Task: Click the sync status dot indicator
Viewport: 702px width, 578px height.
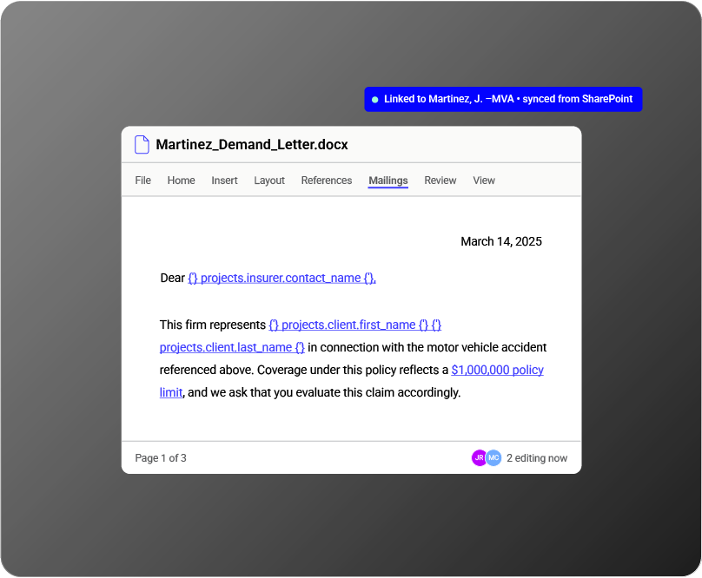Action: [x=375, y=99]
